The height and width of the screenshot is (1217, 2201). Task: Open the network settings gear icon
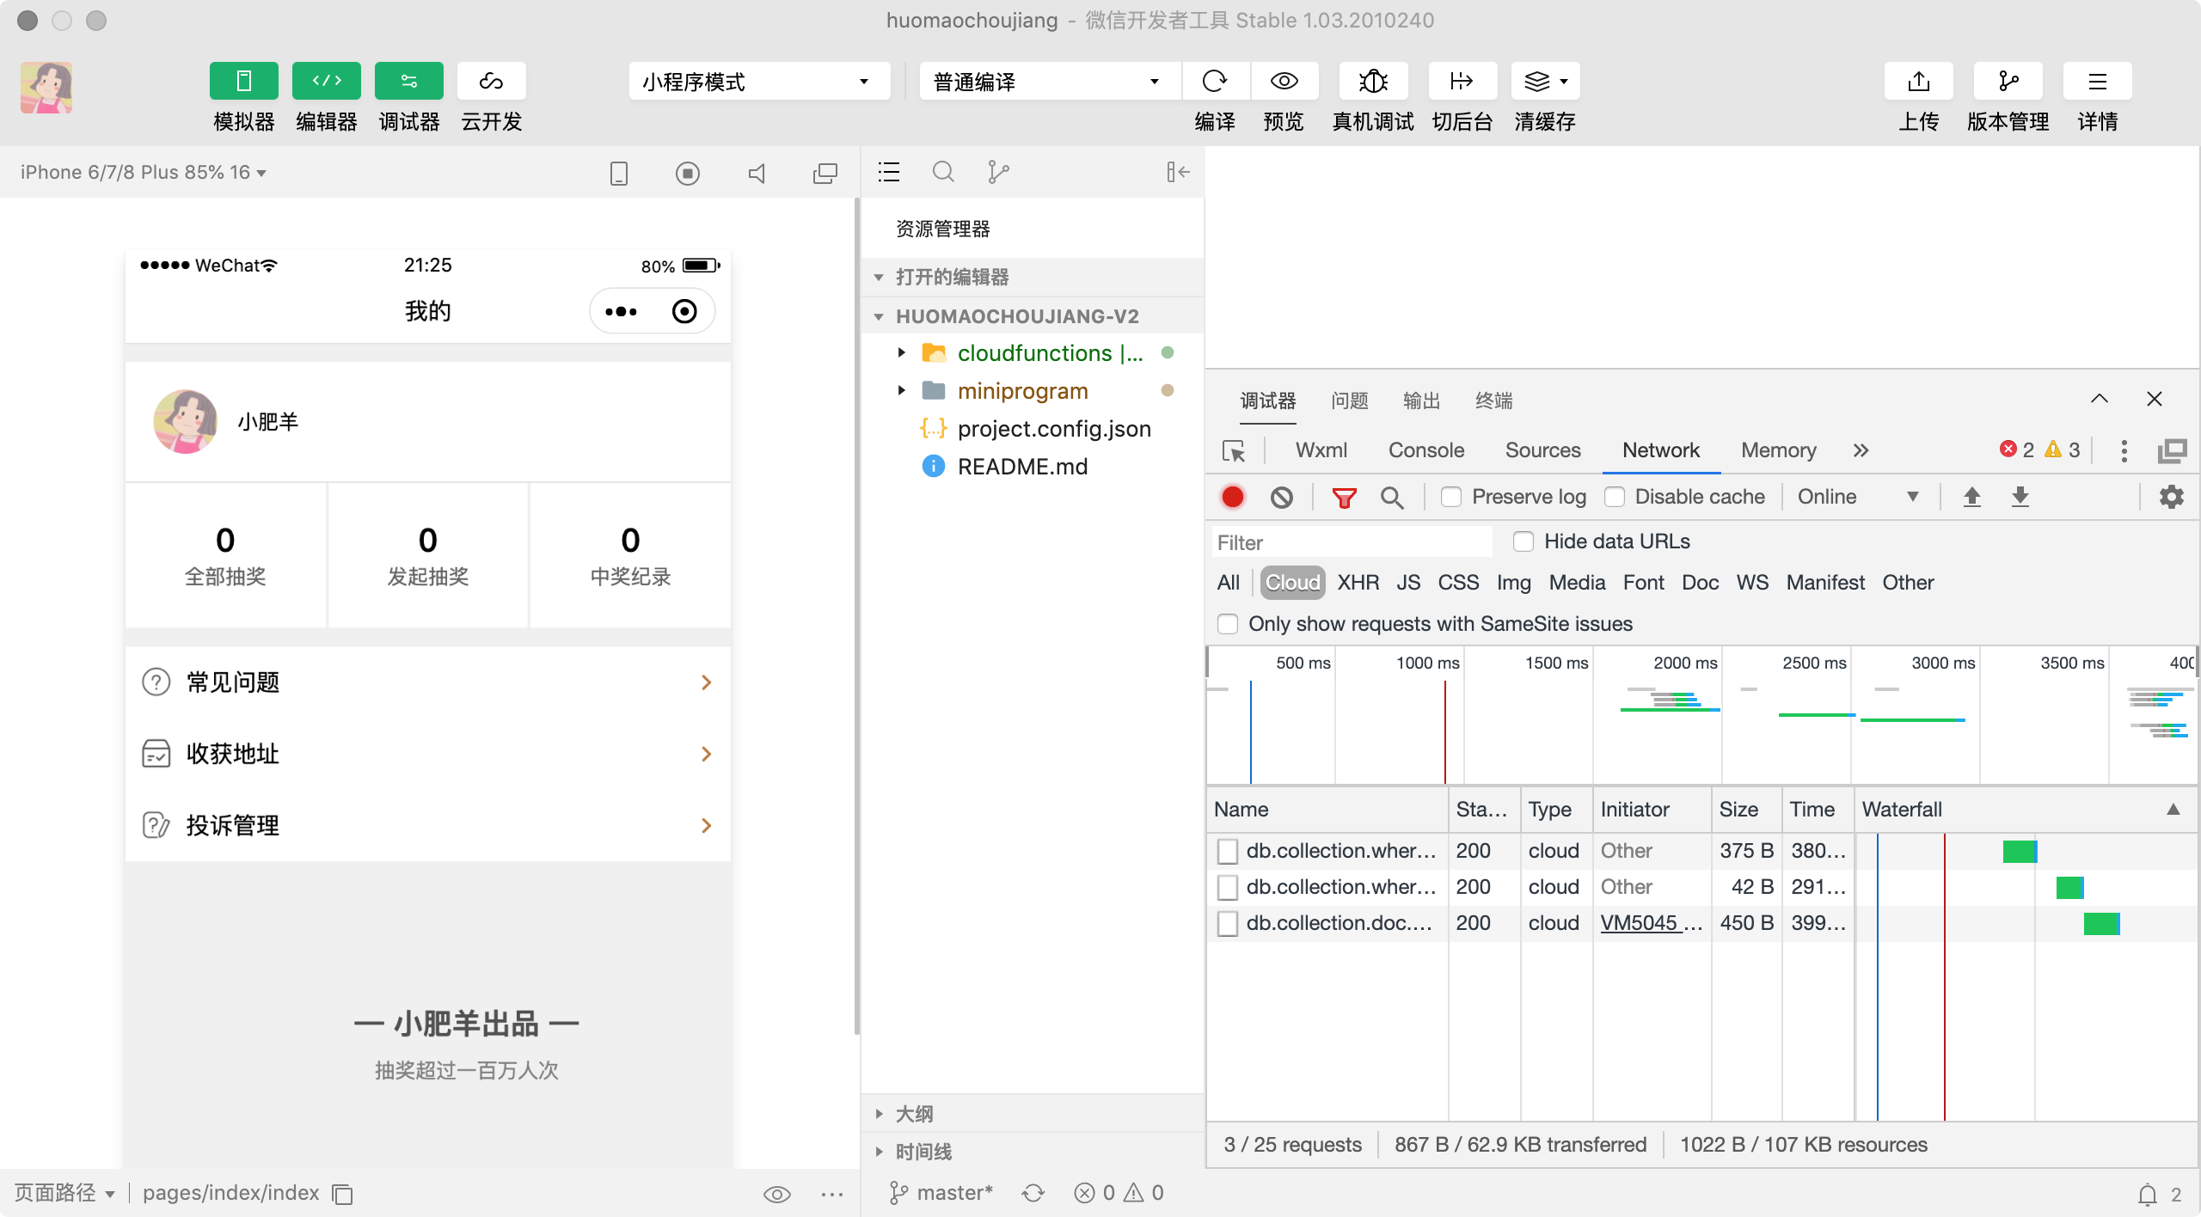[x=2171, y=497]
